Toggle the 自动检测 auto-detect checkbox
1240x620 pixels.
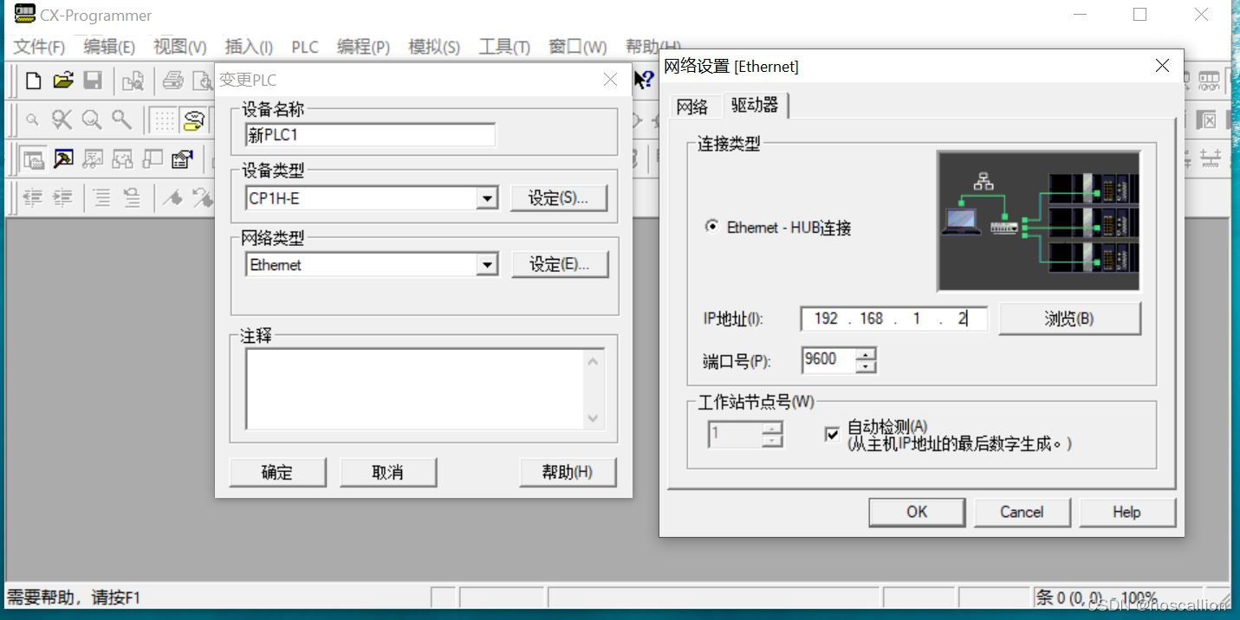833,434
